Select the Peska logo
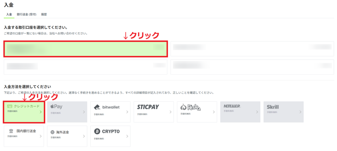Image resolution: width=337 pixels, height=151 pixels. pos(191,107)
